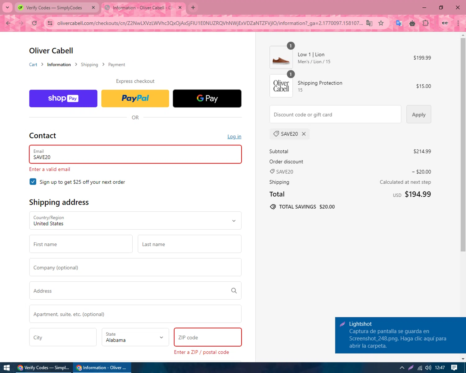Click the Log in link
Viewport: 466px width, 373px height.
coord(234,136)
